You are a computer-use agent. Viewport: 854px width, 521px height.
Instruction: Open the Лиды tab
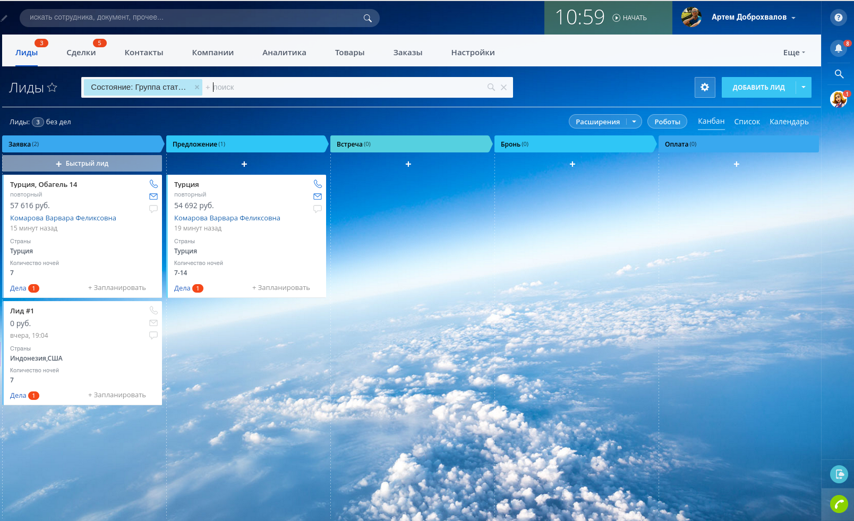coord(27,53)
